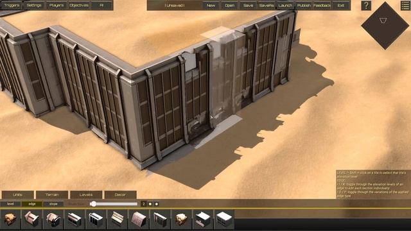
Task: Click the Save button
Action: click(x=248, y=5)
